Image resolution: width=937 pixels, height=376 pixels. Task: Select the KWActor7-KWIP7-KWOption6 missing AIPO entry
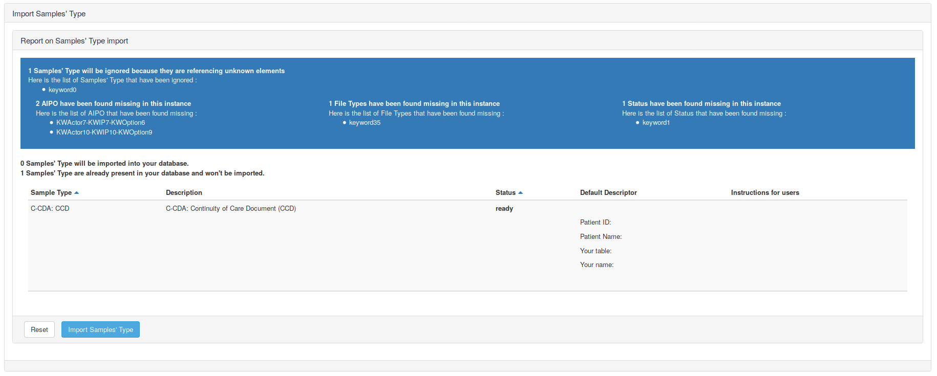[100, 123]
